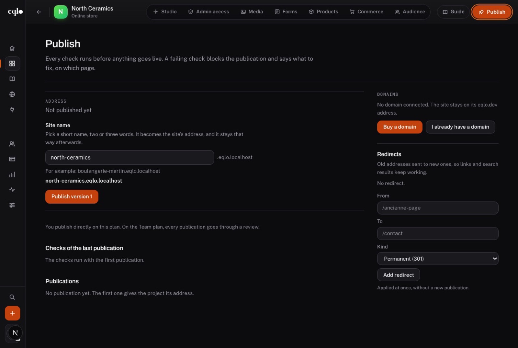
Task: Click the orange plus button in the sidebar
Action: (12, 313)
